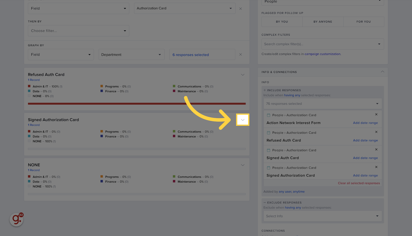Open the Search complex filters dropdown
The image size is (412, 236).
coord(323,44)
